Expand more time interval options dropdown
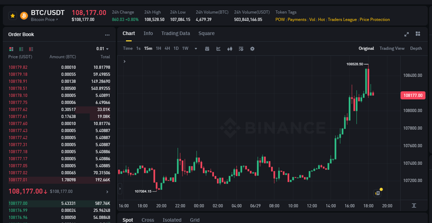The height and width of the screenshot is (223, 432). tap(196, 49)
